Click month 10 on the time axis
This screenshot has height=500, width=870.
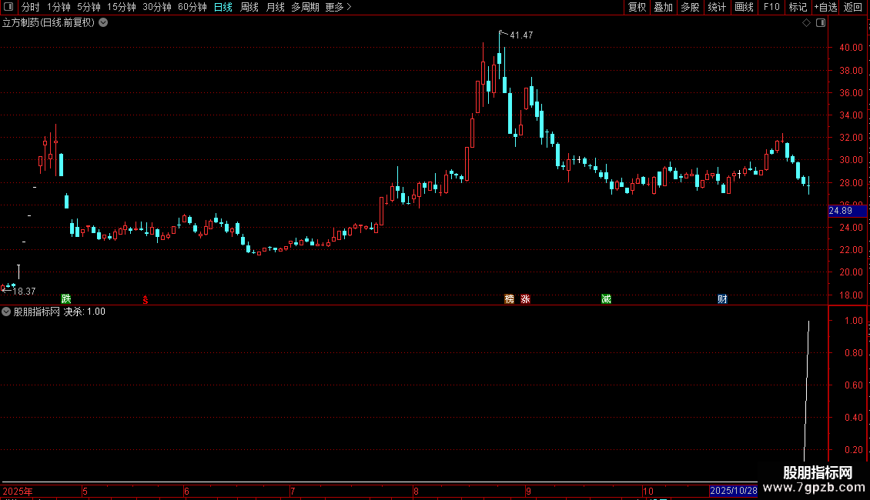click(648, 491)
